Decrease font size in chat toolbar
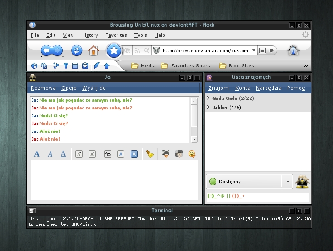Screen dimensions: 333x251 point(92,154)
